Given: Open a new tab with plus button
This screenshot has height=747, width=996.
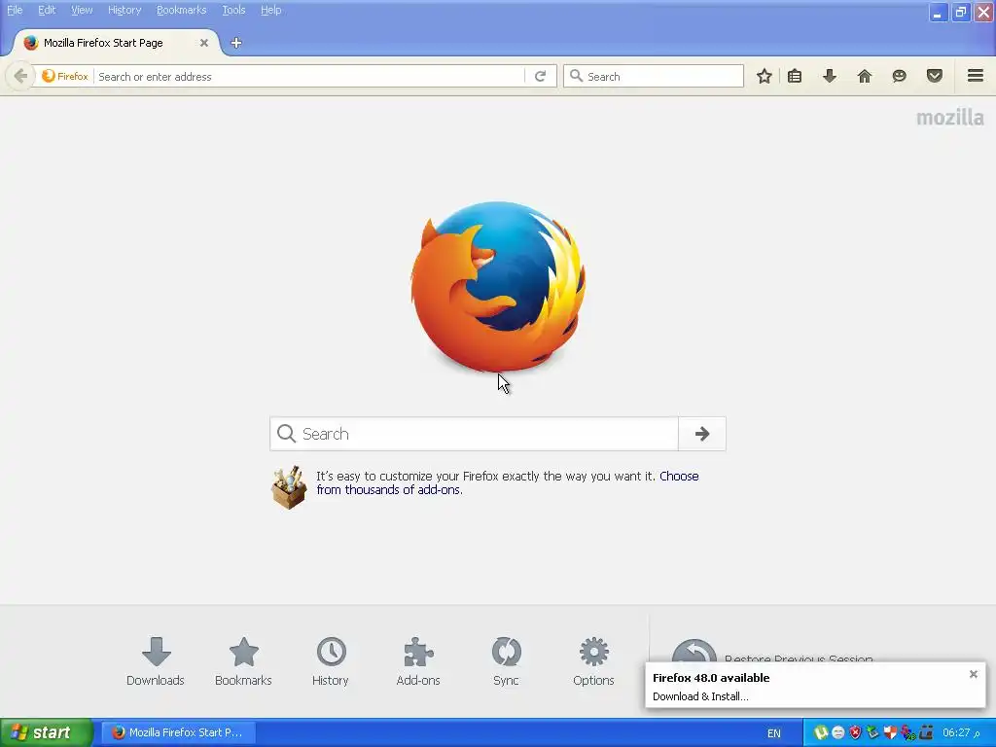Looking at the screenshot, I should point(236,43).
